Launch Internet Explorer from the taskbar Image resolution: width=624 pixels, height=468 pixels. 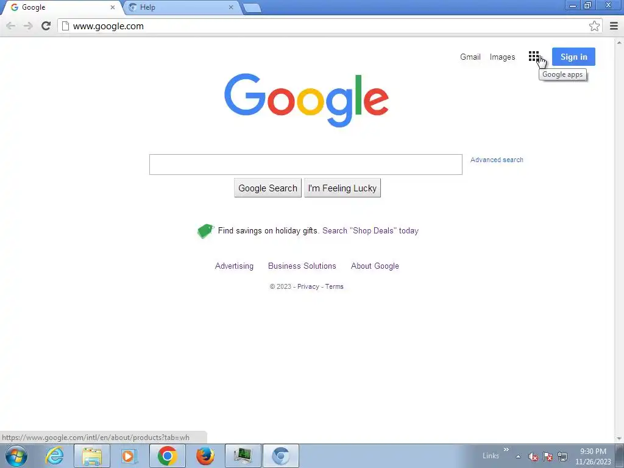pos(54,456)
